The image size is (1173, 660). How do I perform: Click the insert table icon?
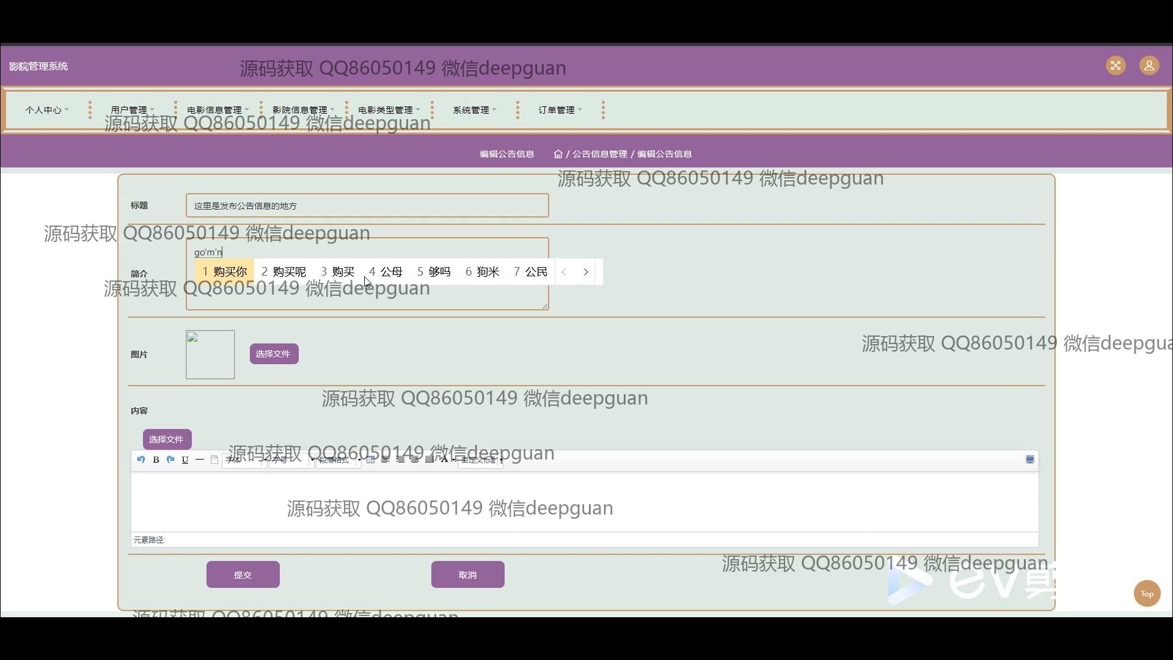click(371, 460)
